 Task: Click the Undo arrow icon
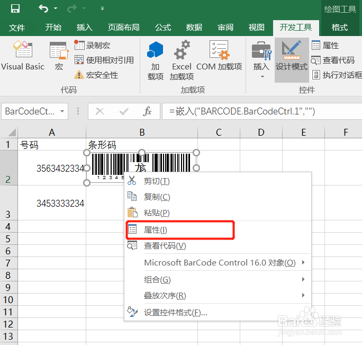tap(43, 8)
